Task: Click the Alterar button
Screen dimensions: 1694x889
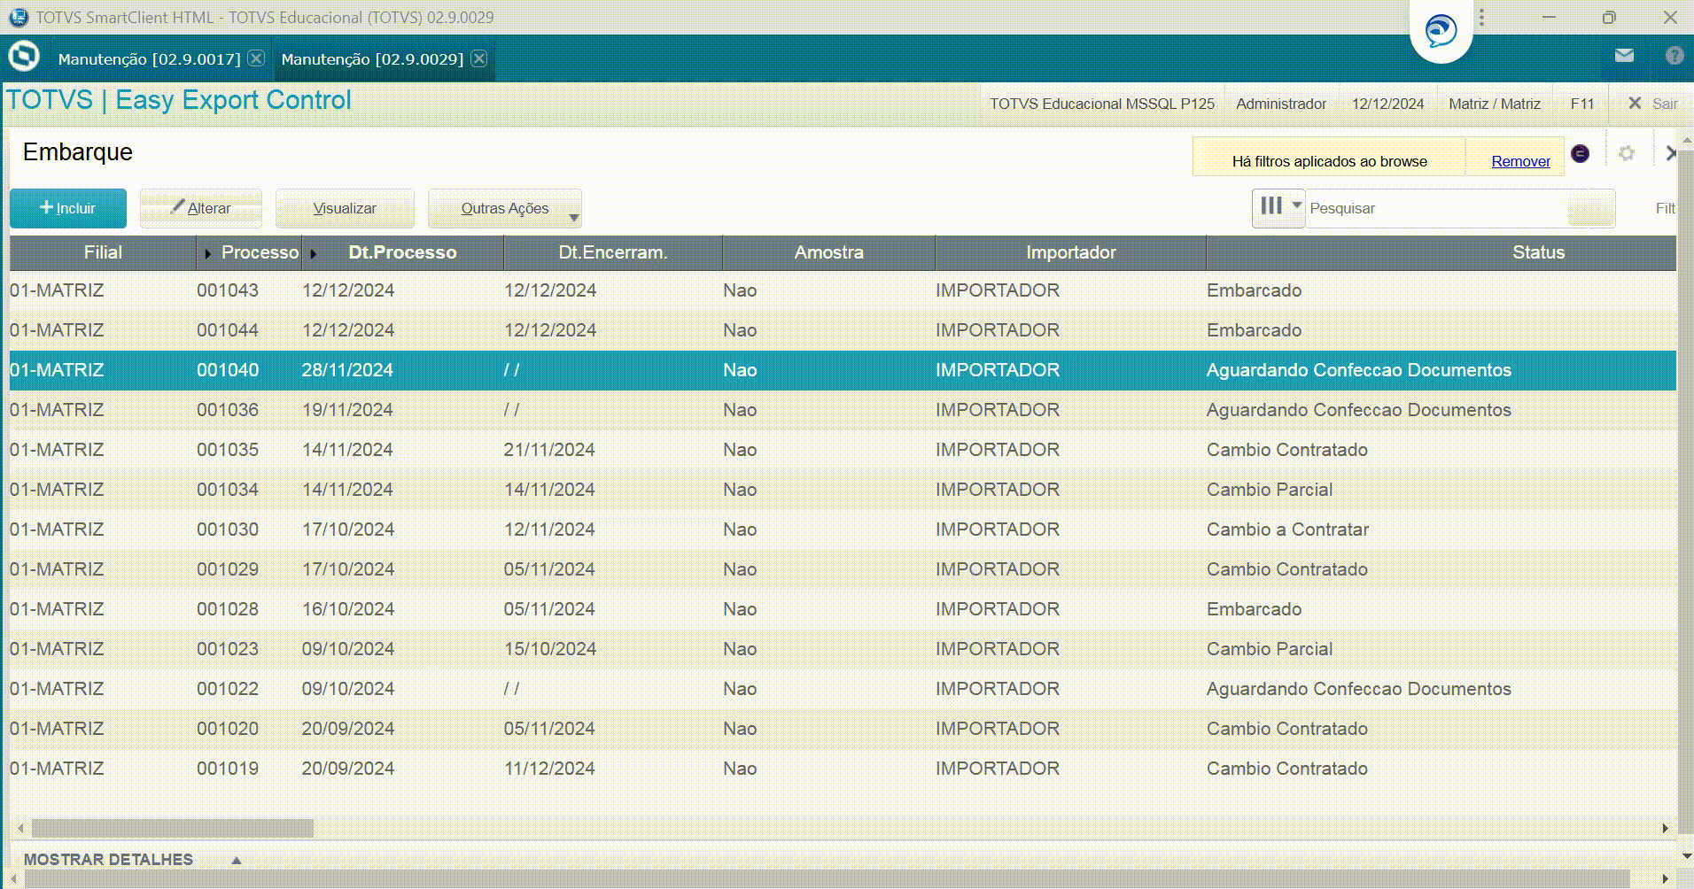Action: click(x=200, y=208)
